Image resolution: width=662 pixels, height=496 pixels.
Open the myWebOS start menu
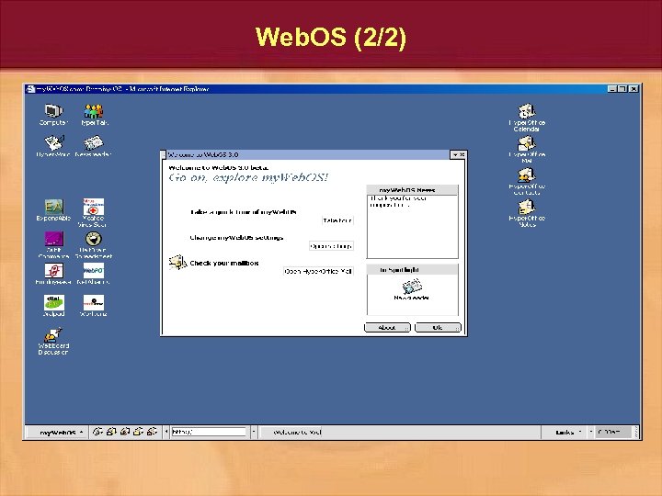pos(57,433)
